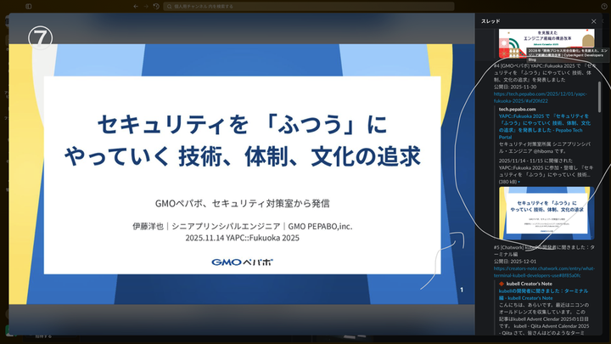Go forward with the right arrow
This screenshot has width=611, height=344.
coord(146,6)
